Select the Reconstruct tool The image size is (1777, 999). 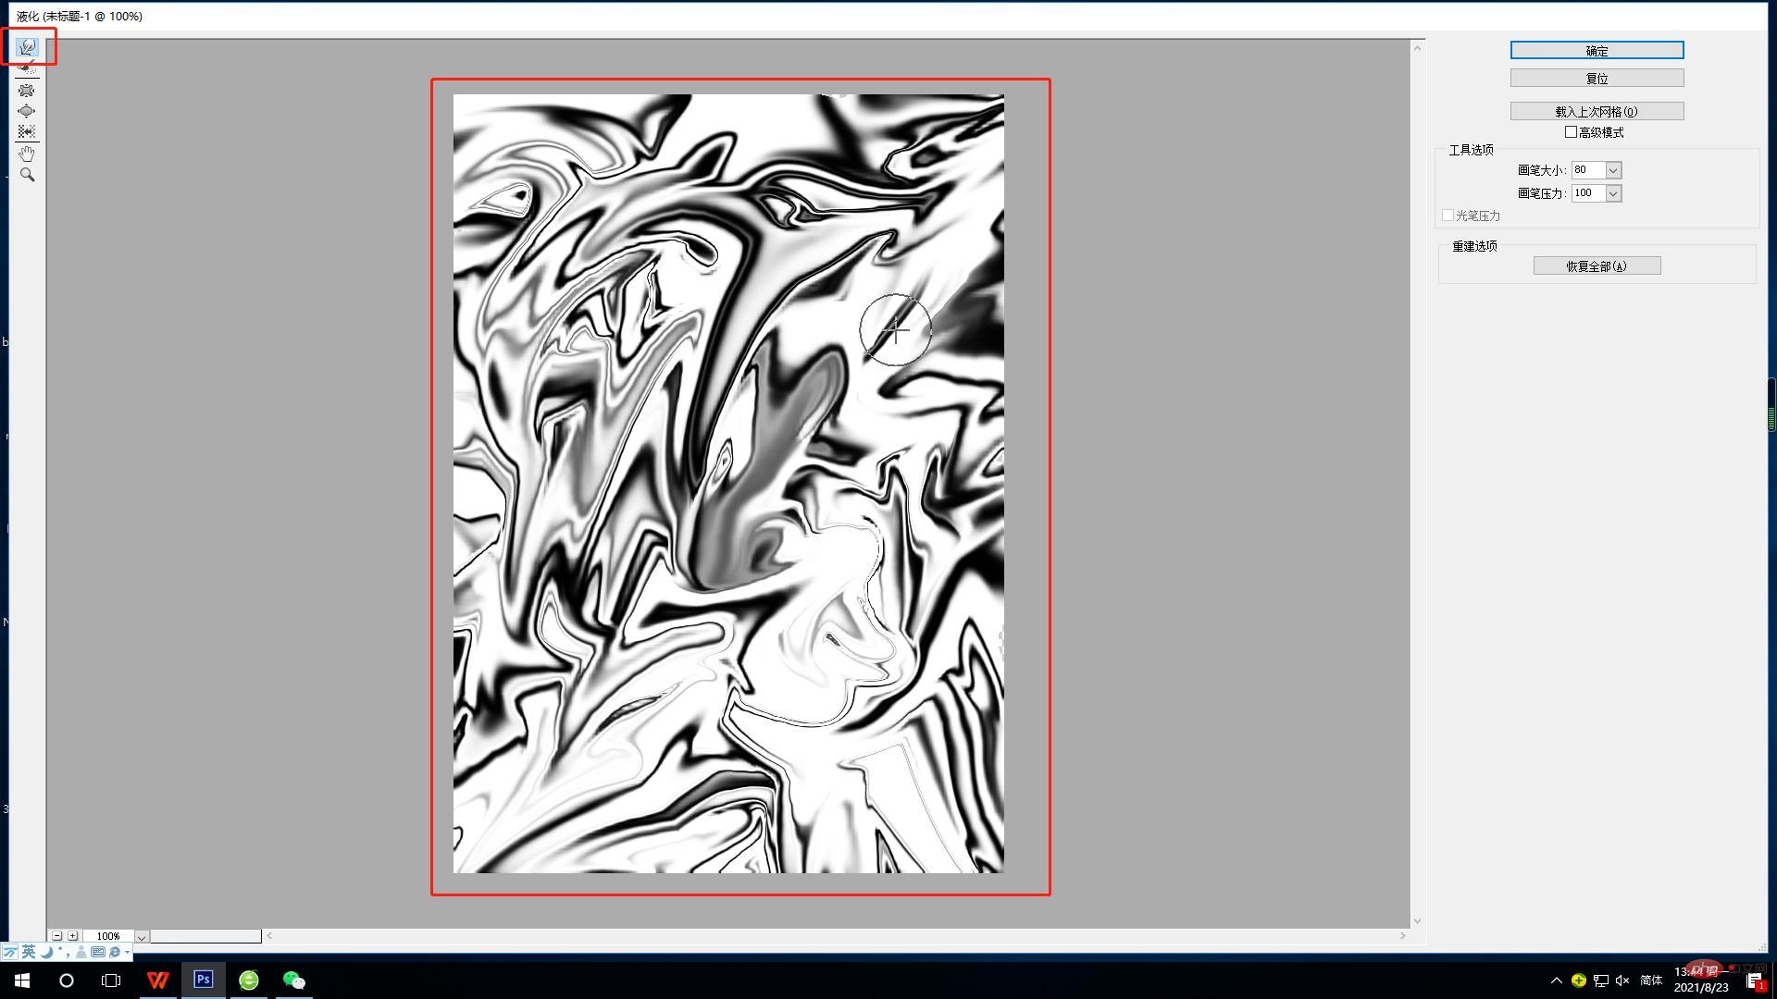click(x=27, y=68)
